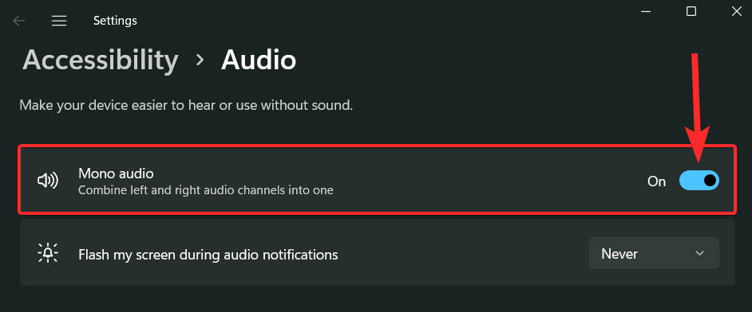Go back using the back arrow
This screenshot has height=312, width=752.
18,21
